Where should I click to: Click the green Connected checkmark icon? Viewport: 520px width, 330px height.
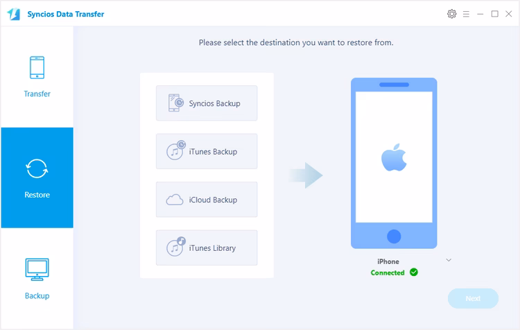pyautogui.click(x=413, y=272)
